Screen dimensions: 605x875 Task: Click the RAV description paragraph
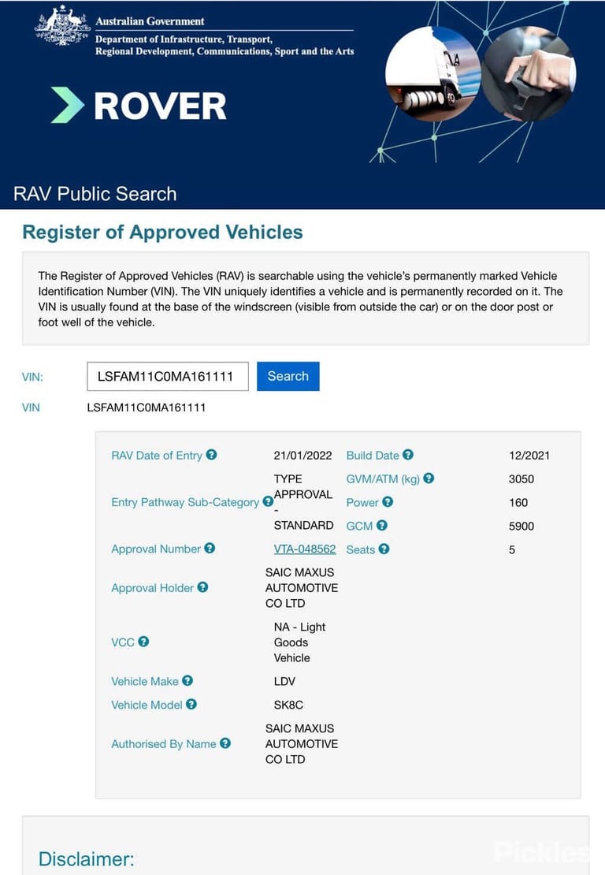(301, 299)
